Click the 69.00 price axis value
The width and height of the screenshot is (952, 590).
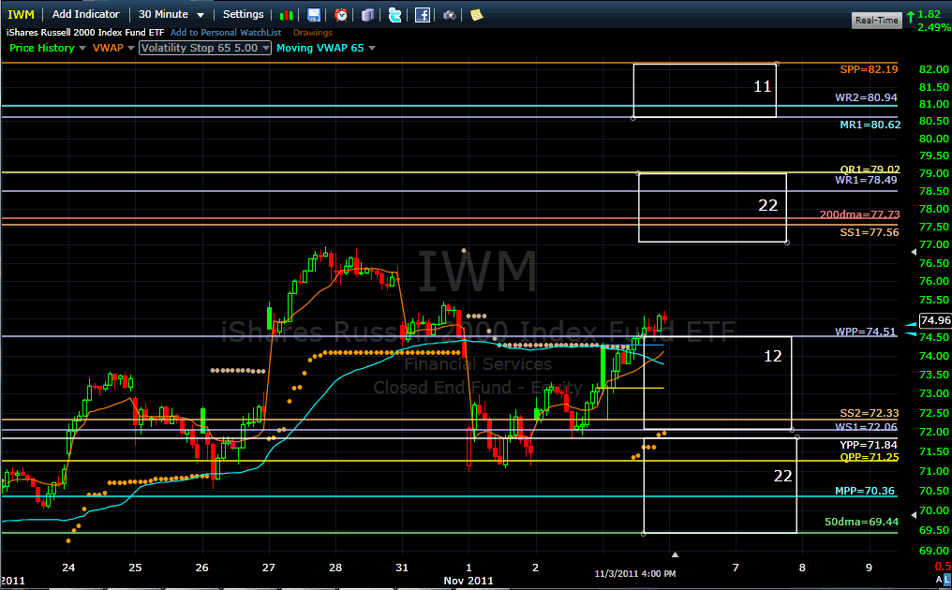click(x=934, y=551)
